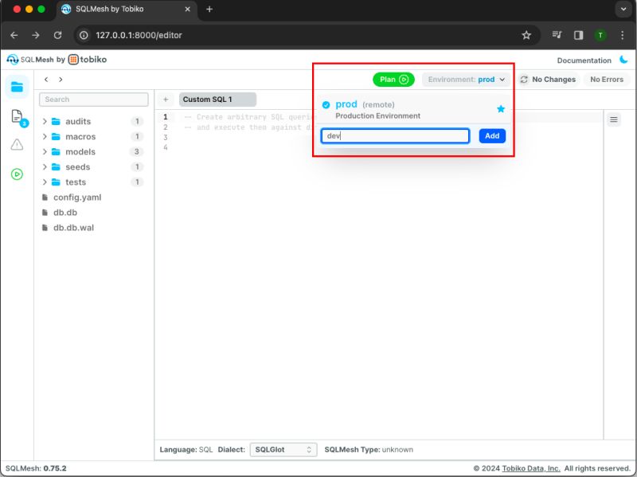This screenshot has height=477, width=637.
Task: Expand the models folder
Action: coord(81,151)
